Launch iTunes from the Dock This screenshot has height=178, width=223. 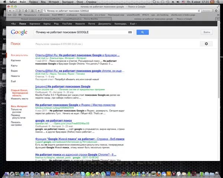coord(52,174)
